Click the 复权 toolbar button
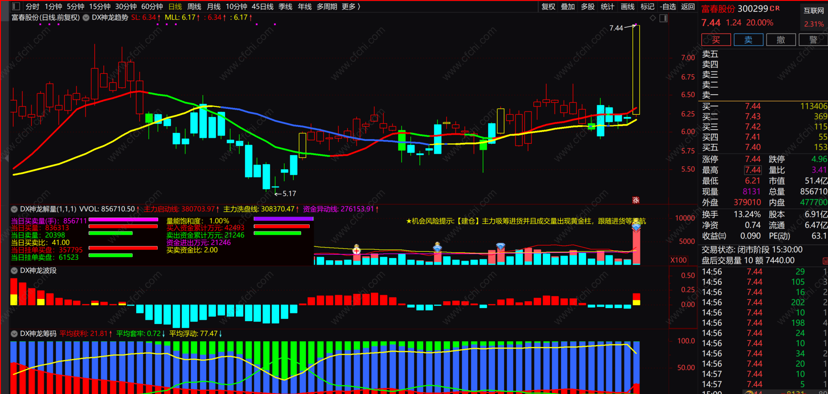 548,6
